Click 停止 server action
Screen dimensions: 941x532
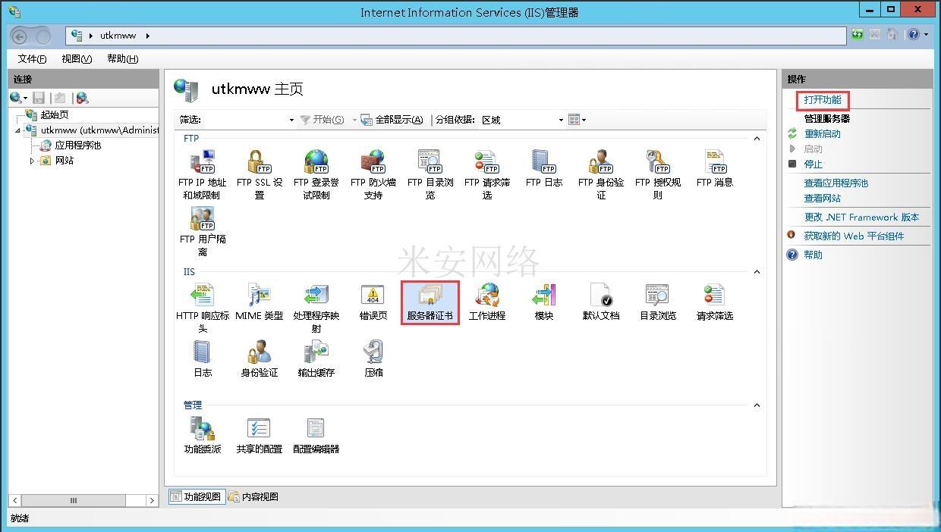coord(814,164)
